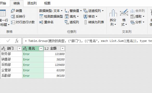Click the 重命名 rename icon
Screen dimensions: 152x93
click(x=41, y=22)
